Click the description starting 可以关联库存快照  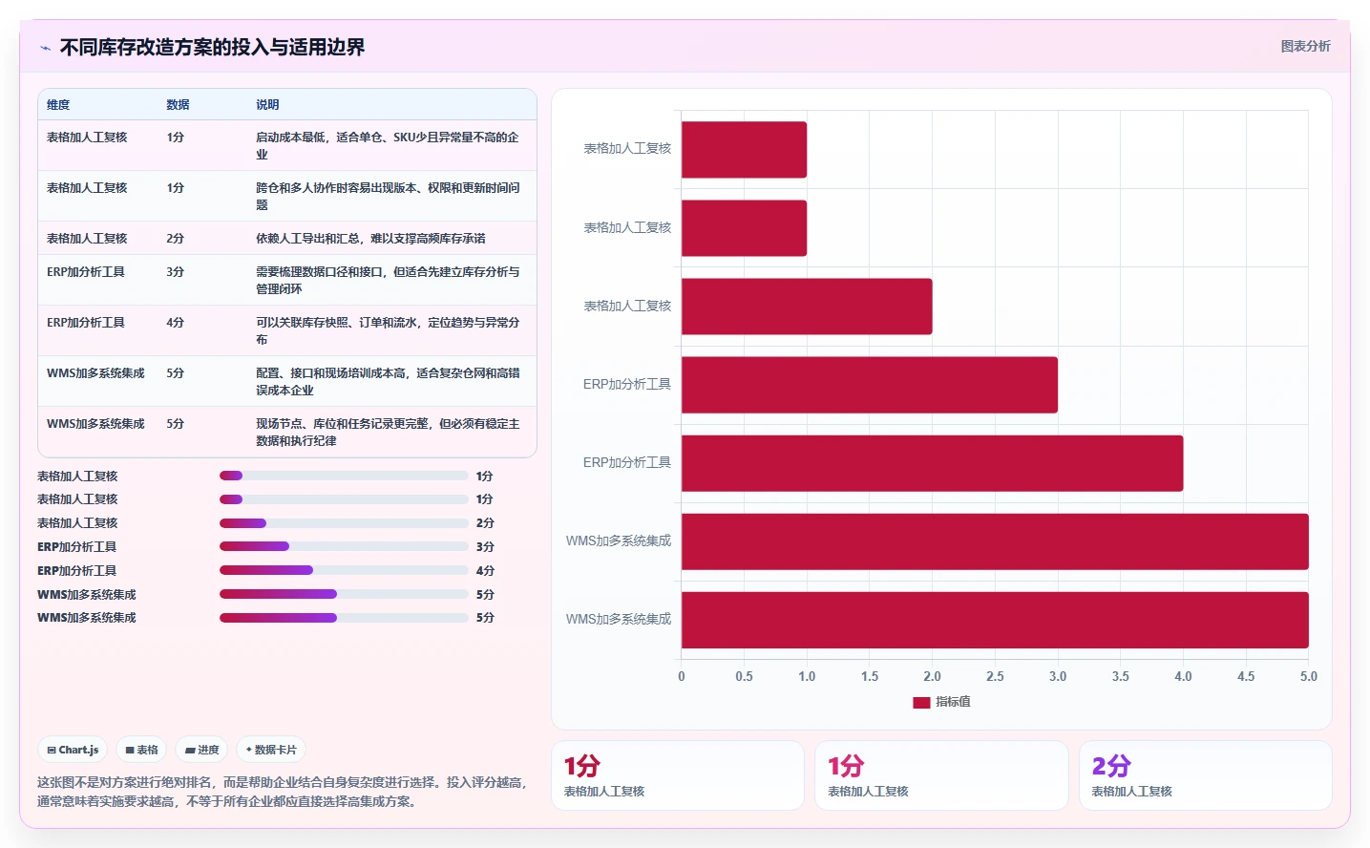pyautogui.click(x=389, y=330)
